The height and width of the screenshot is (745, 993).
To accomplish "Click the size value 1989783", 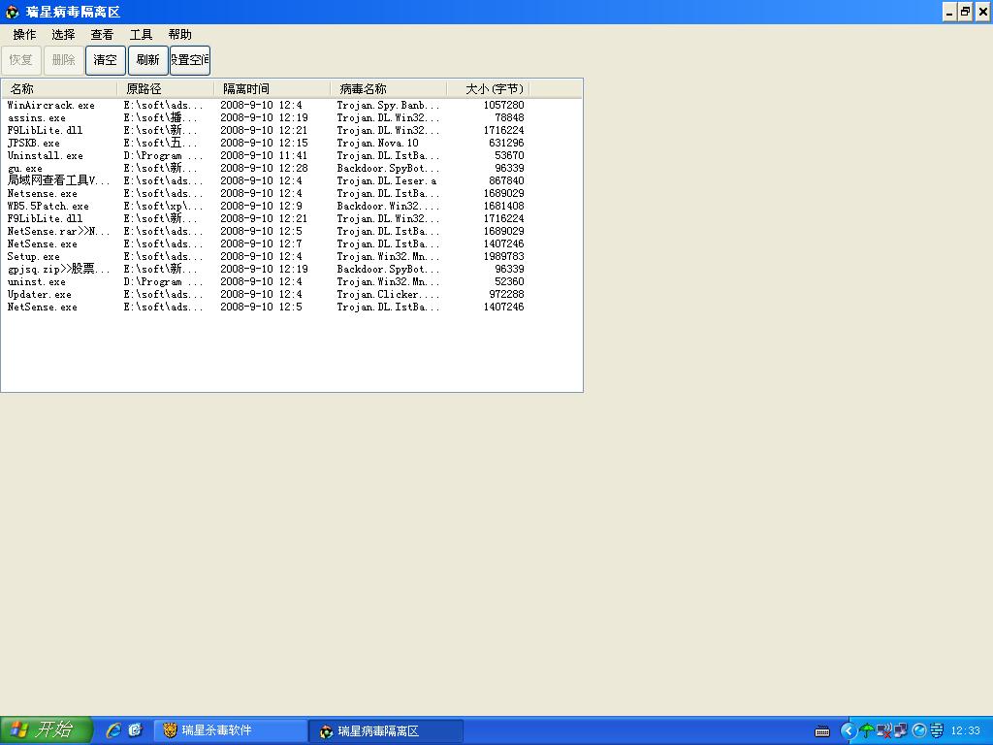I will (503, 256).
